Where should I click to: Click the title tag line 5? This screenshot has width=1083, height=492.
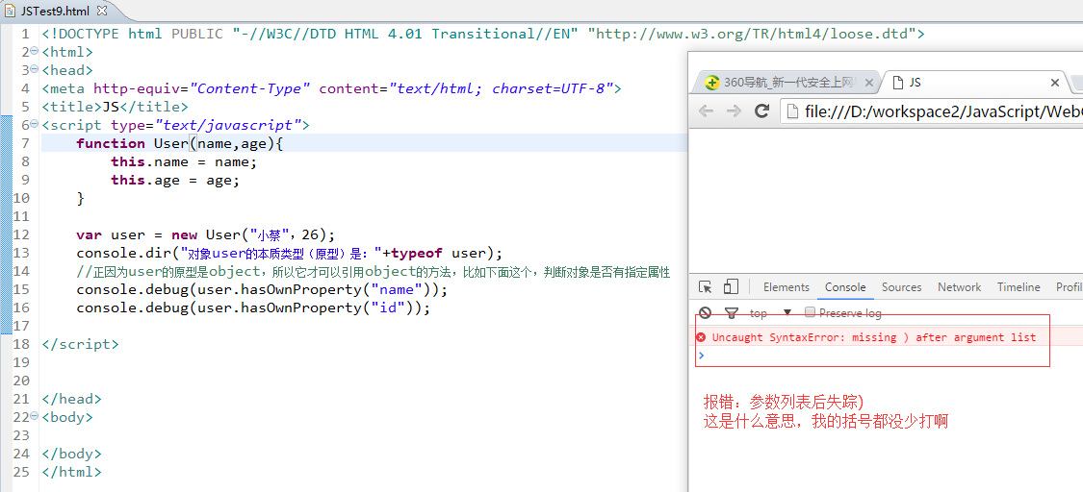point(115,107)
